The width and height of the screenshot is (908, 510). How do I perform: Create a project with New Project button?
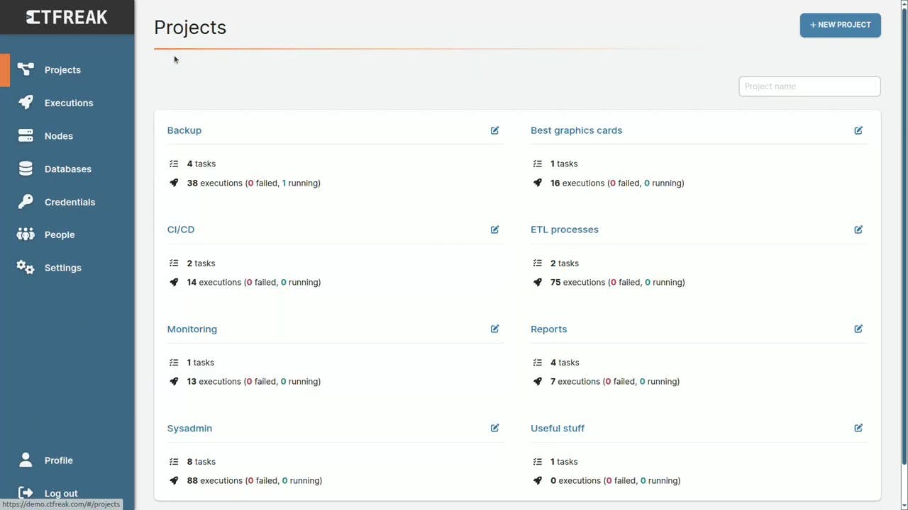[x=841, y=25]
